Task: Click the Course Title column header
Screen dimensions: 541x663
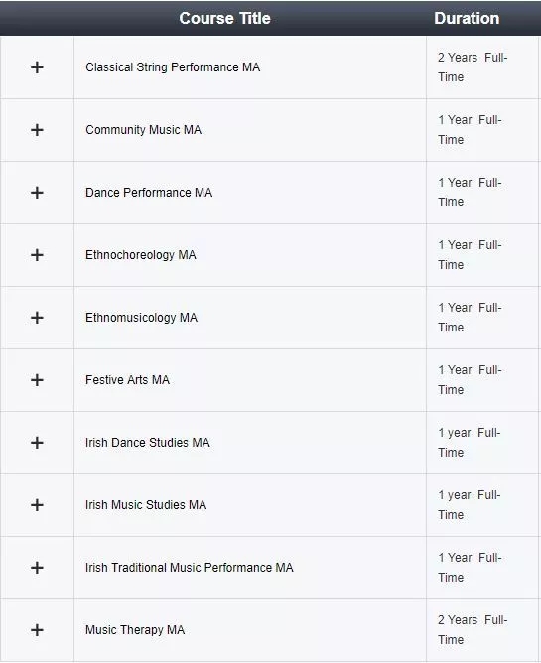Action: (224, 18)
